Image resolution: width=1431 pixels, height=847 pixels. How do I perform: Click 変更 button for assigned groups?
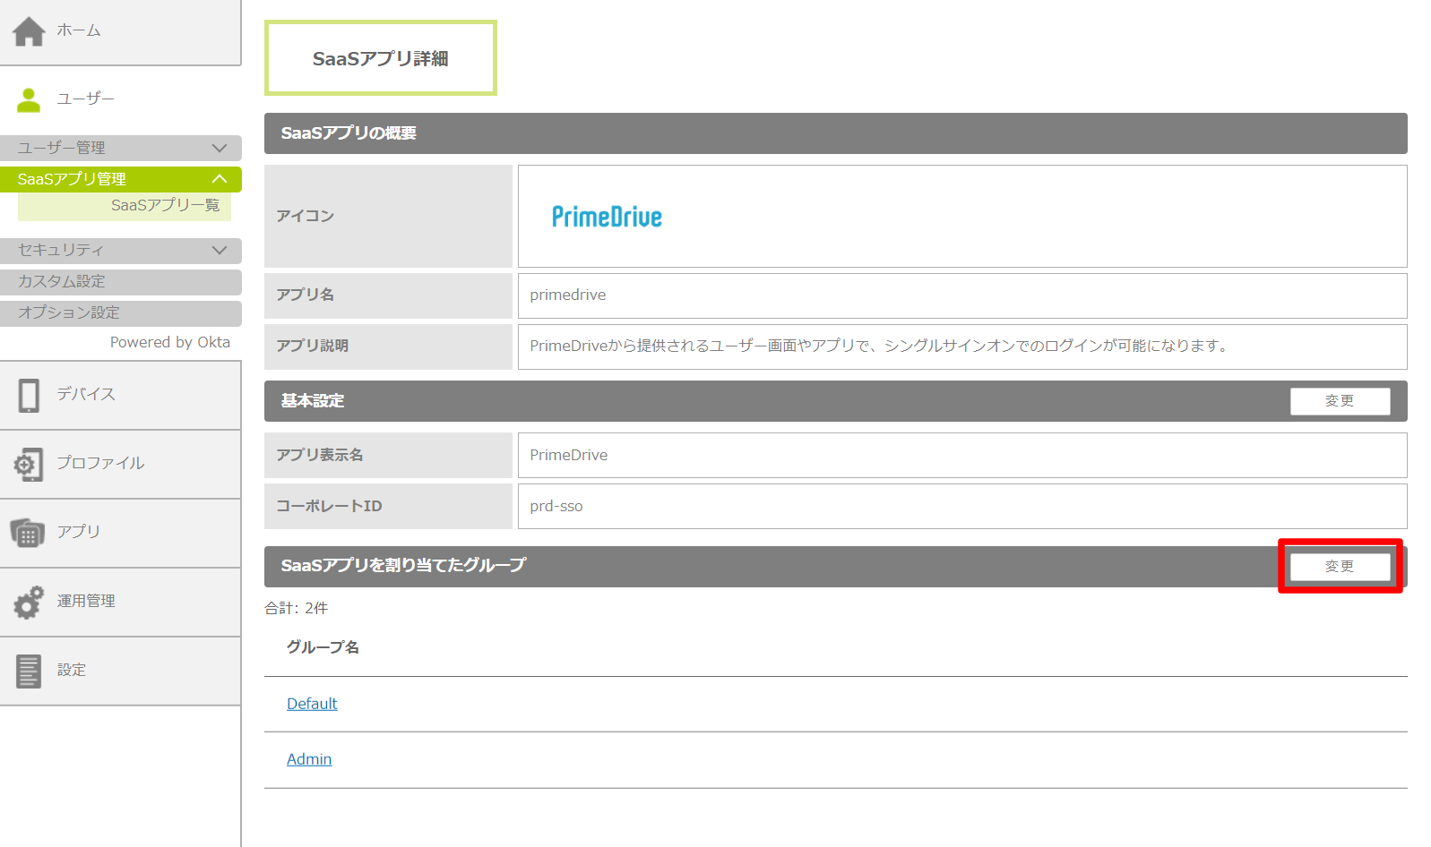click(1340, 567)
